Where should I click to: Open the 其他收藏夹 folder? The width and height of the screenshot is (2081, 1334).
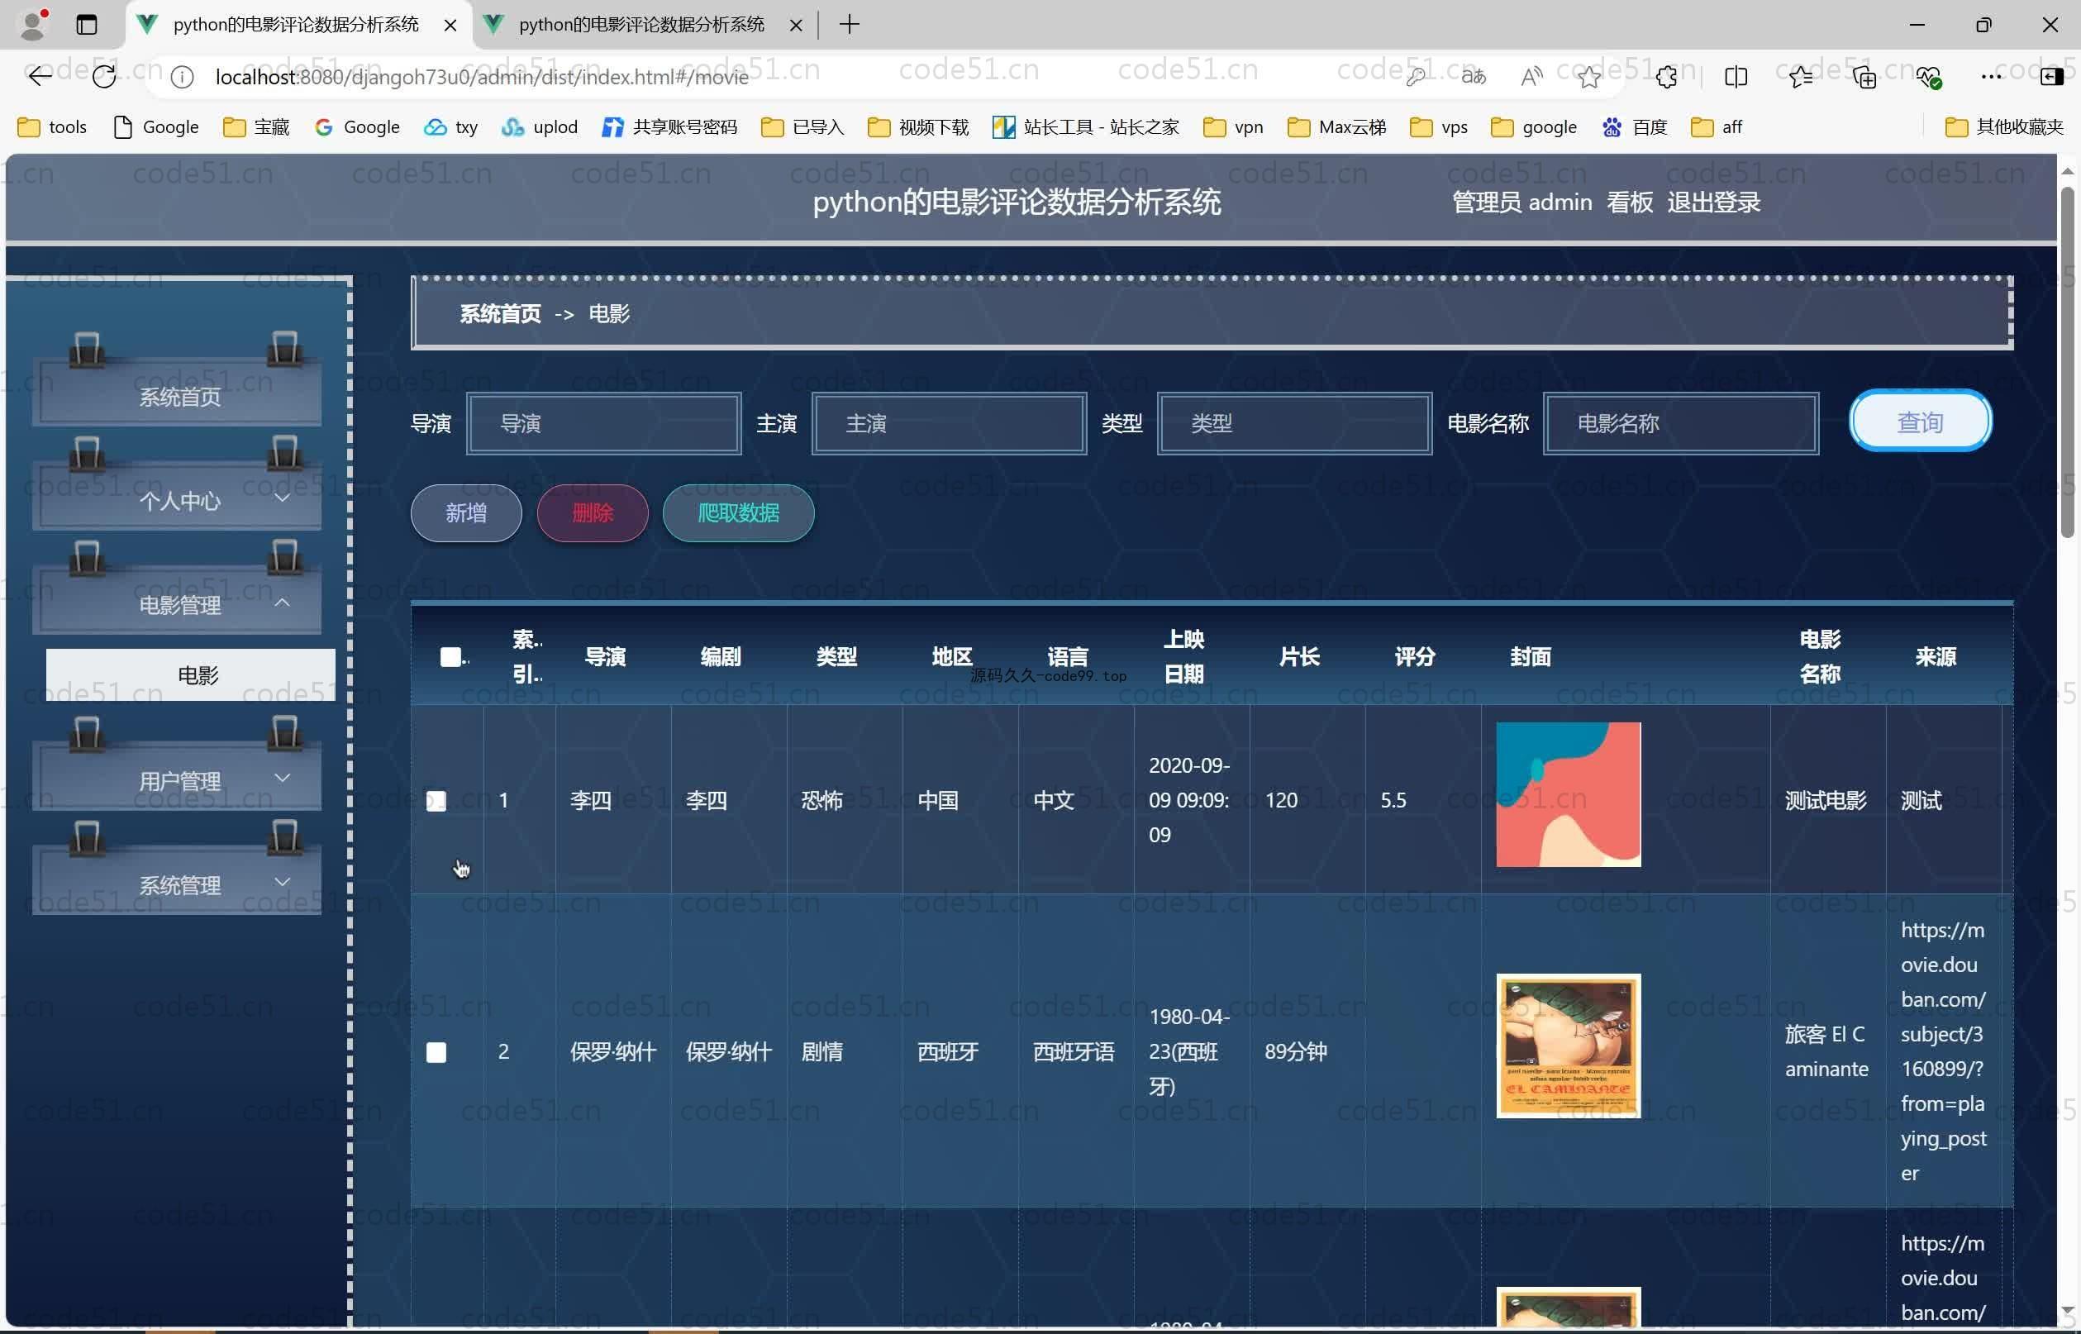2005,127
